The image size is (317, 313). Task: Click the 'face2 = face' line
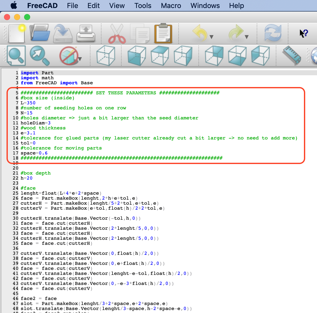(38, 298)
